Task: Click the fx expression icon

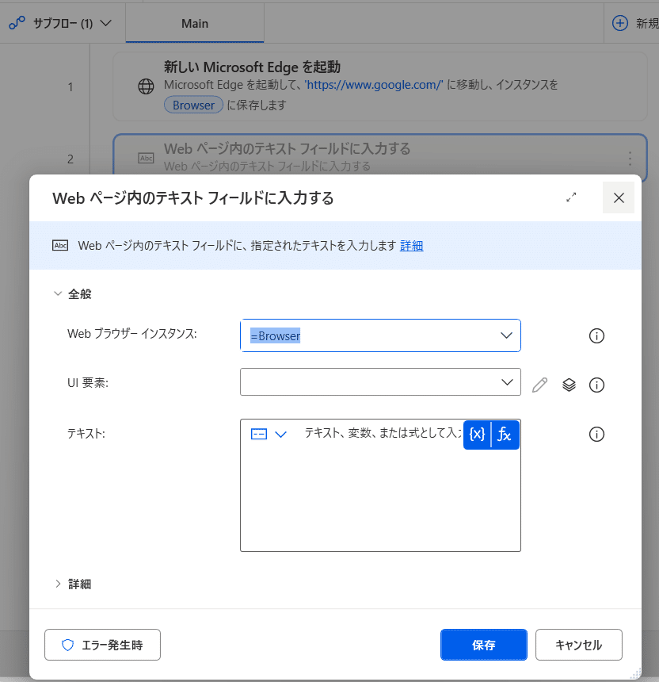Action: (x=505, y=434)
